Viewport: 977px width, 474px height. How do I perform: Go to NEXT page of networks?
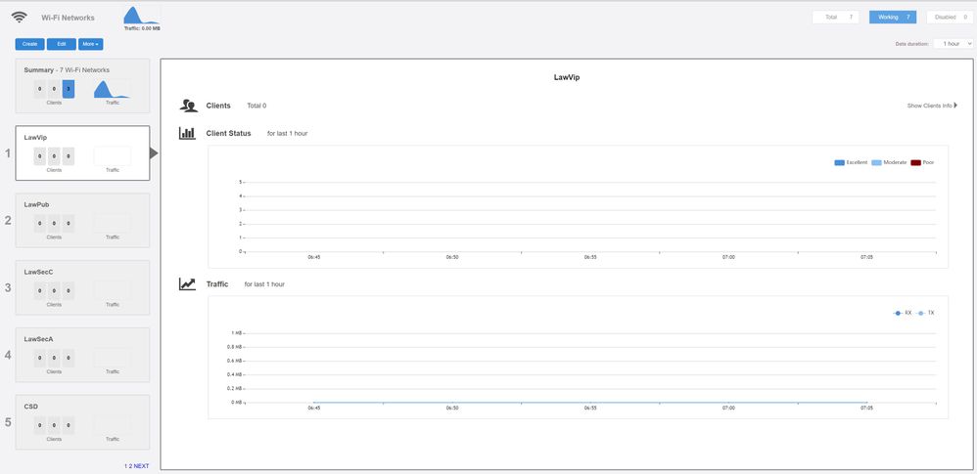click(x=140, y=466)
